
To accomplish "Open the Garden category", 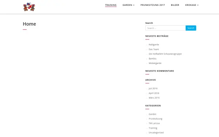I will pyautogui.click(x=152, y=114).
